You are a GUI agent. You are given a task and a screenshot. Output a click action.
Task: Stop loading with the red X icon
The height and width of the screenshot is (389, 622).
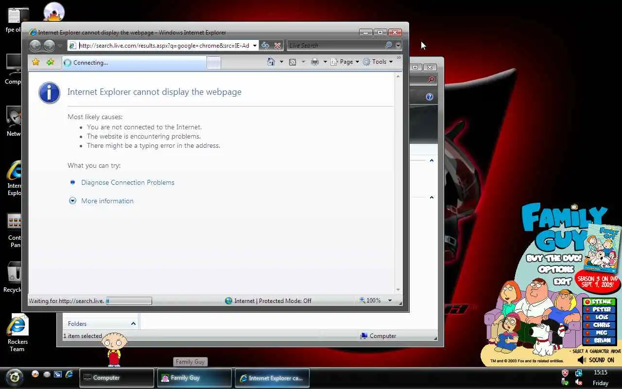click(277, 46)
